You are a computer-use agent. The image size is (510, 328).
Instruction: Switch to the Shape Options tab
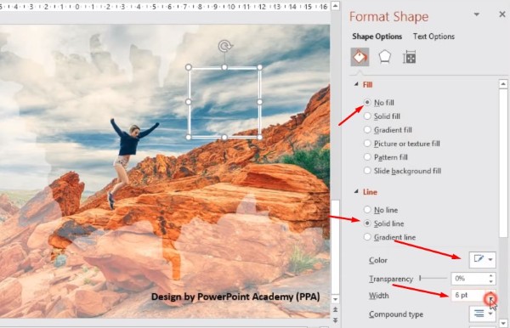377,37
